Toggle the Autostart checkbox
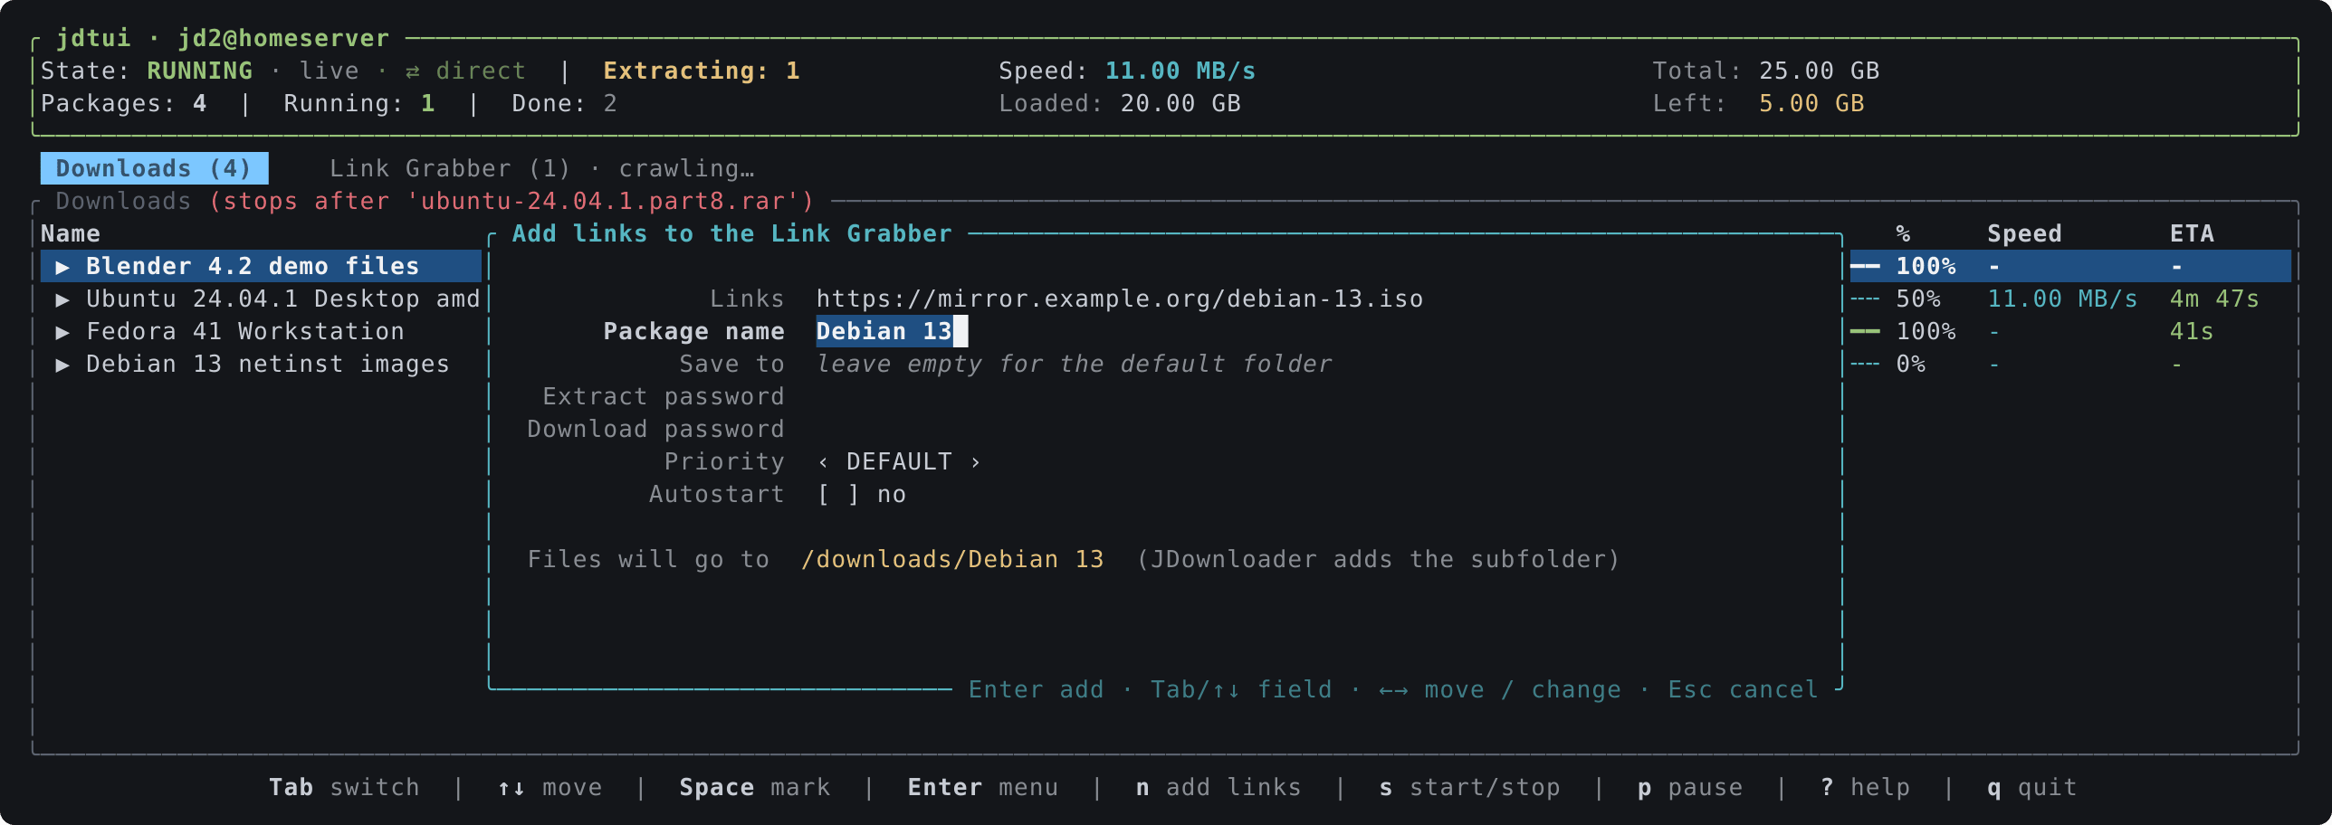 click(x=838, y=495)
